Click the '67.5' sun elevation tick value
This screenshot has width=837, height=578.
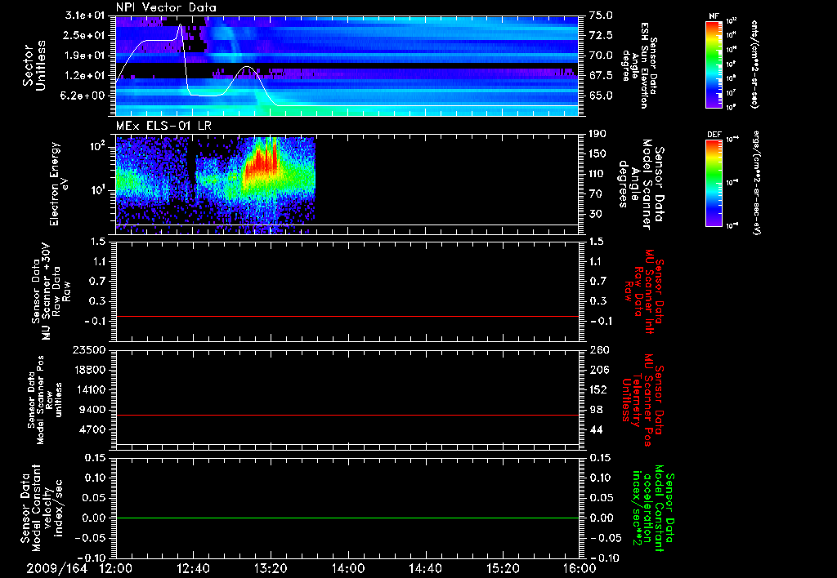pyautogui.click(x=601, y=76)
